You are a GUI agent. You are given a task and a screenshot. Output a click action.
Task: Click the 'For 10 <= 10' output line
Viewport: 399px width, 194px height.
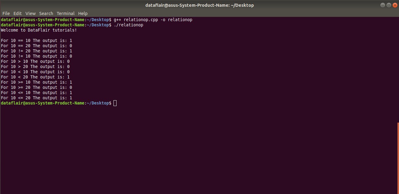[36, 93]
